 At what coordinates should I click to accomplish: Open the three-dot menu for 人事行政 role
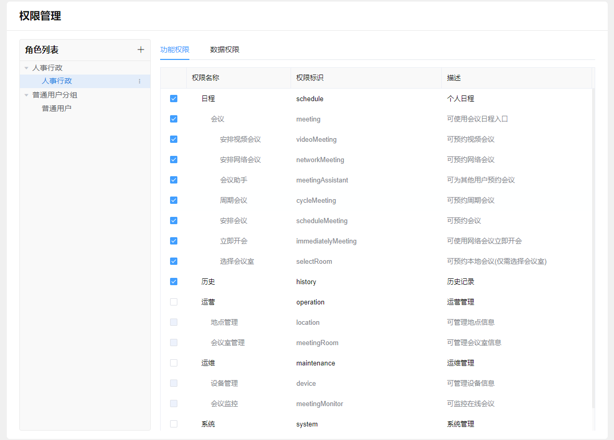click(139, 81)
